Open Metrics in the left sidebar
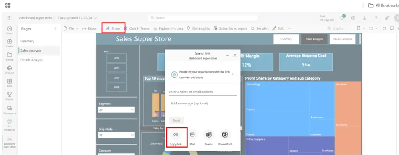The width and height of the screenshot is (399, 155). pyautogui.click(x=9, y=96)
